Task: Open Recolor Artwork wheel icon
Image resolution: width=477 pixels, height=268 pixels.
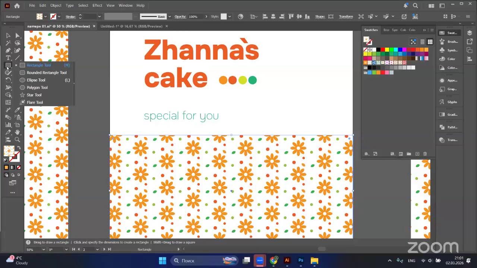Action: [x=240, y=16]
